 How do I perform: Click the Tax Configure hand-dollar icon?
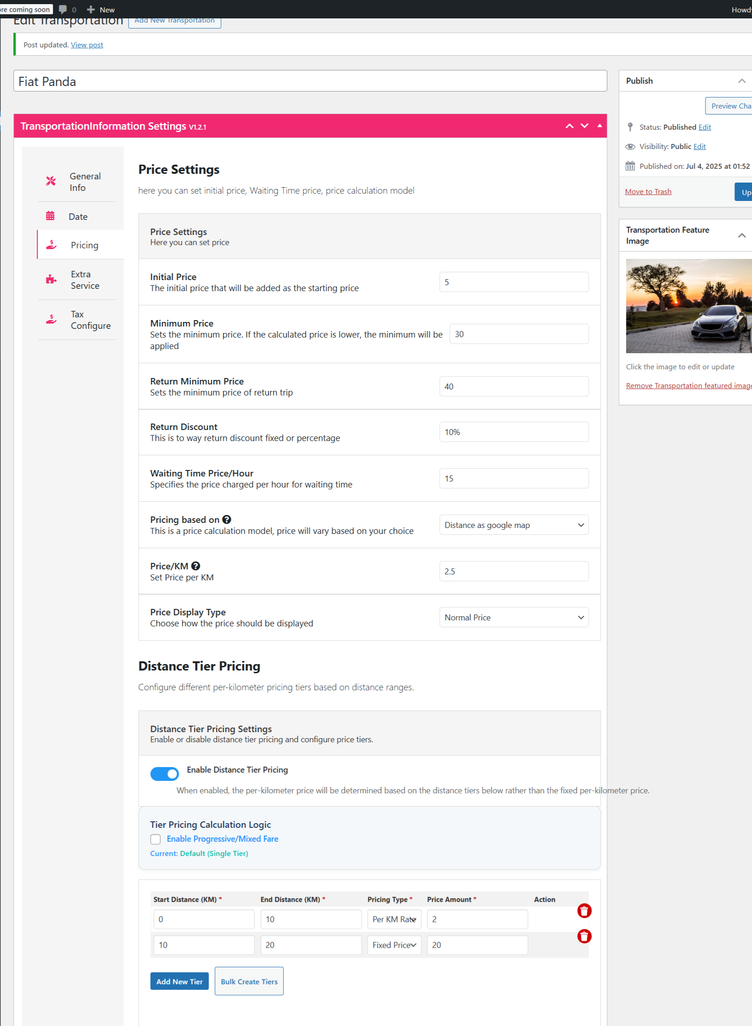[51, 319]
